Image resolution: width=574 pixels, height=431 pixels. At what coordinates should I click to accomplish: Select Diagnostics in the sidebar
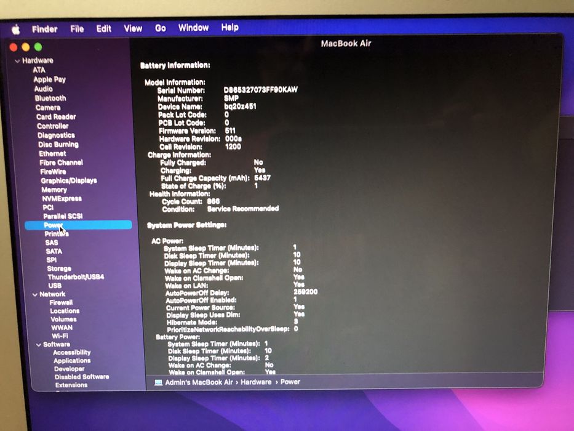point(56,135)
